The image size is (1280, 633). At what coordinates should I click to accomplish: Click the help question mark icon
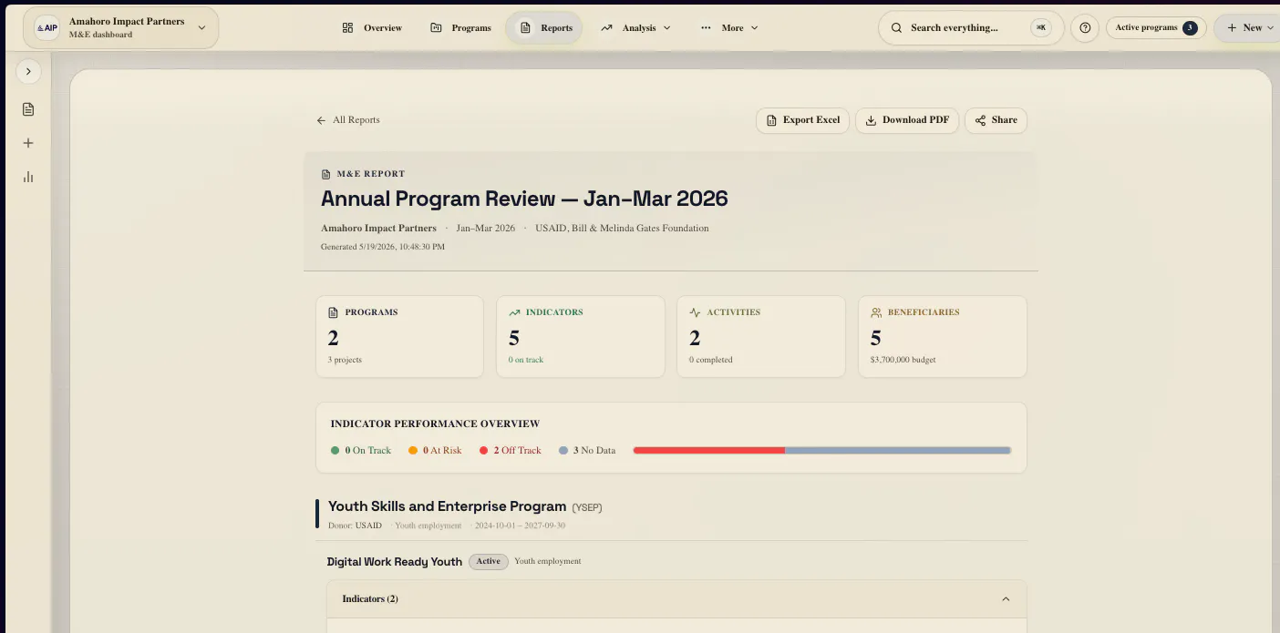1085,27
